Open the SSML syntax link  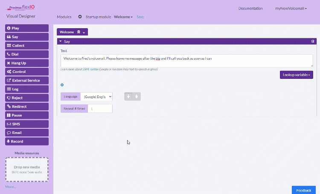(x=90, y=69)
